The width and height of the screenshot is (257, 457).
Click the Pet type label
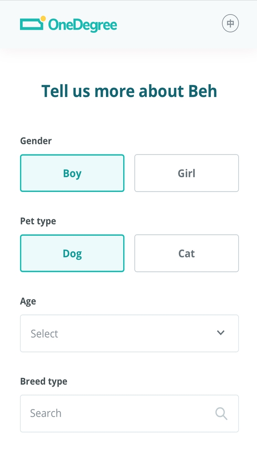coord(38,221)
